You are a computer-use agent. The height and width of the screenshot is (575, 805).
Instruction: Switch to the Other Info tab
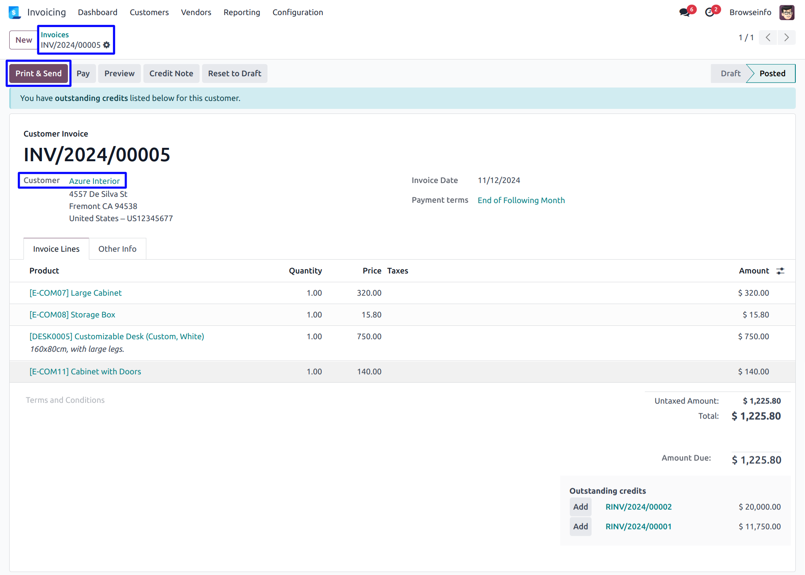tap(117, 249)
